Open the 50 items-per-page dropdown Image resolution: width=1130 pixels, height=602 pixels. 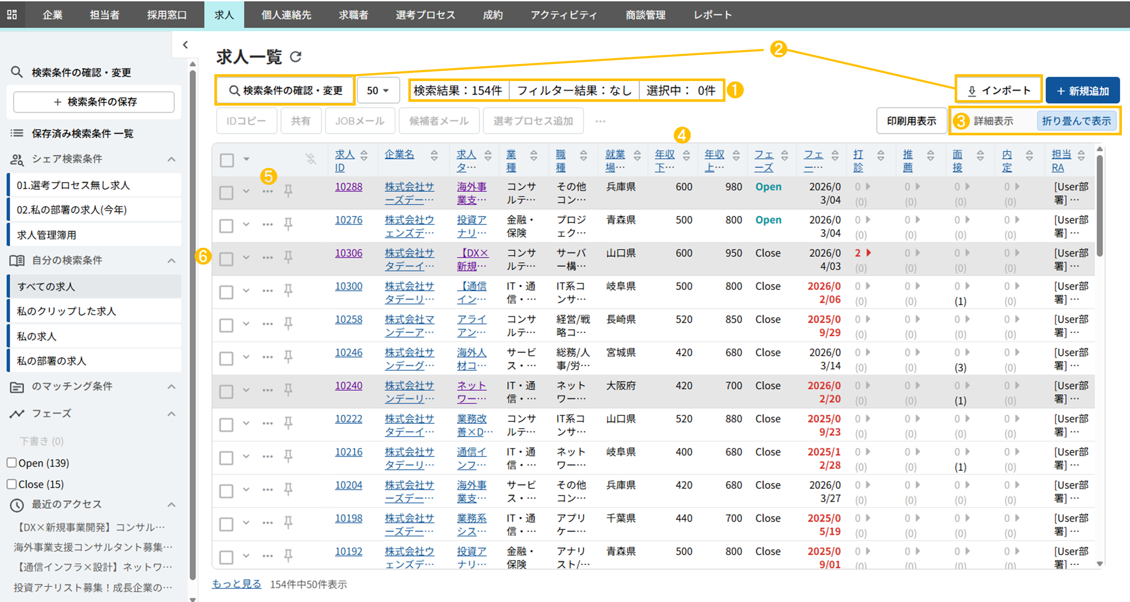coord(378,90)
